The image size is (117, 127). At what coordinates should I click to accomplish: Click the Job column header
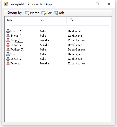pos(83,20)
